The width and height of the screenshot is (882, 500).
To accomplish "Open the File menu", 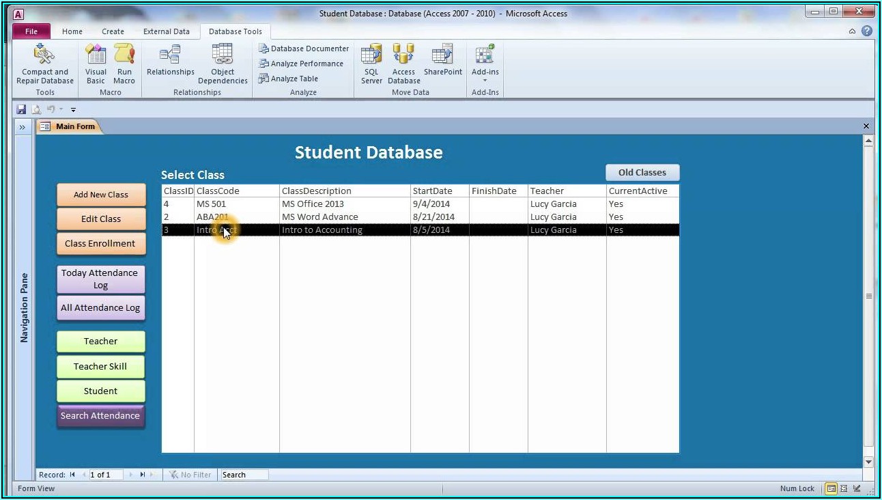I will click(31, 31).
